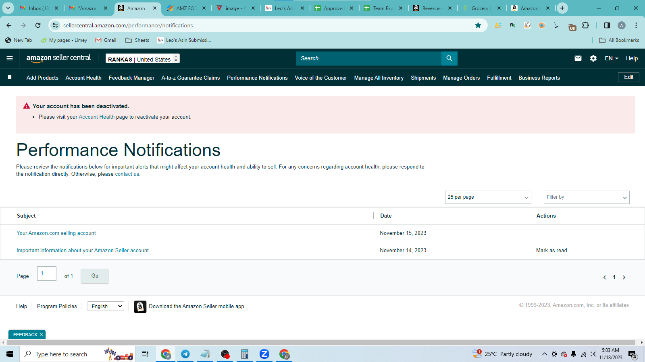
Task: Switch to the Revenue tab
Action: coord(431,8)
